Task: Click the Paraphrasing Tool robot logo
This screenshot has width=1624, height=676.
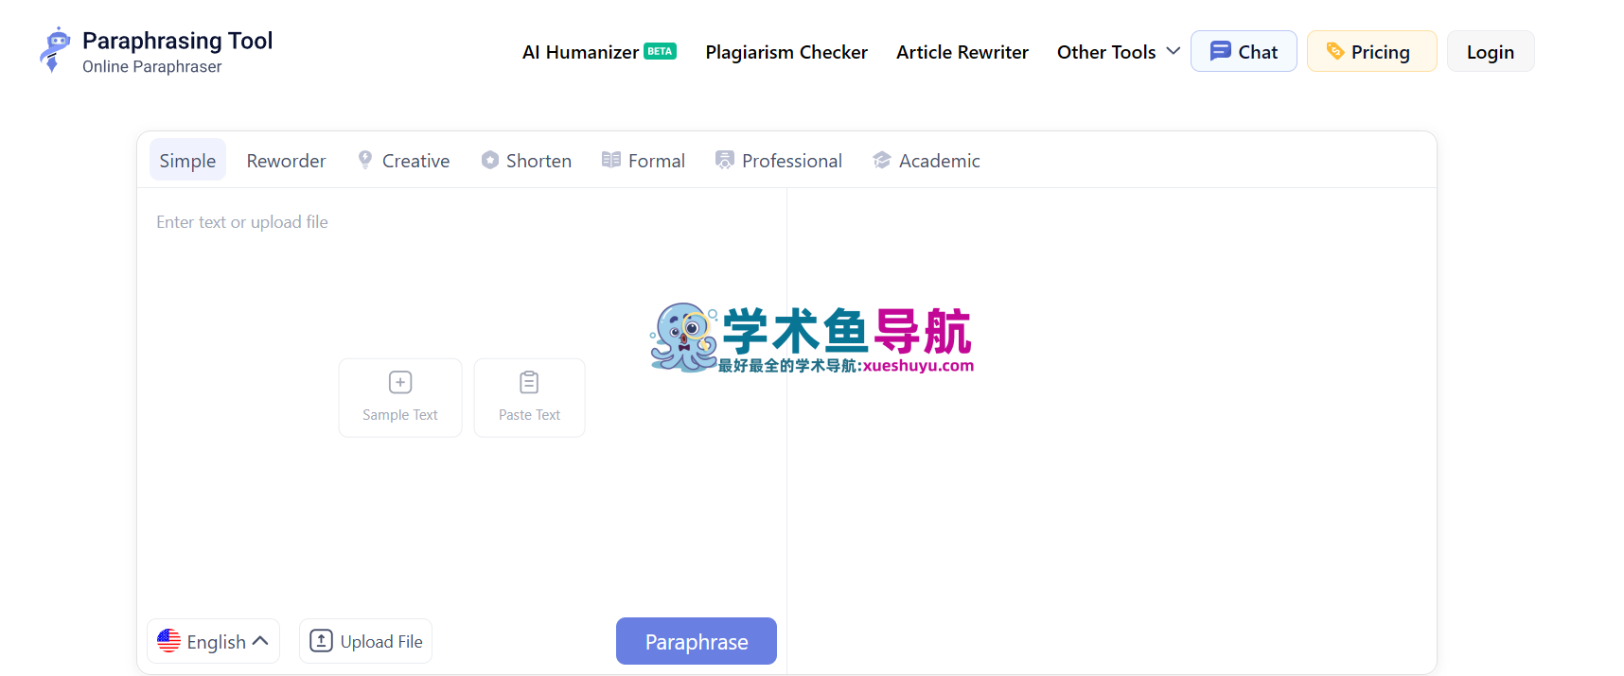Action: [55, 50]
